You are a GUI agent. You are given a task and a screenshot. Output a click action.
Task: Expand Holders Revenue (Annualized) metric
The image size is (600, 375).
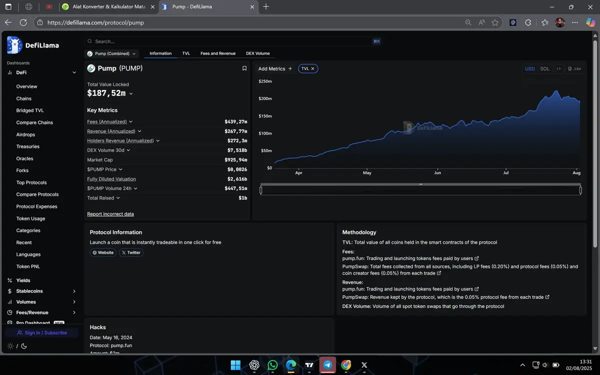coord(158,140)
